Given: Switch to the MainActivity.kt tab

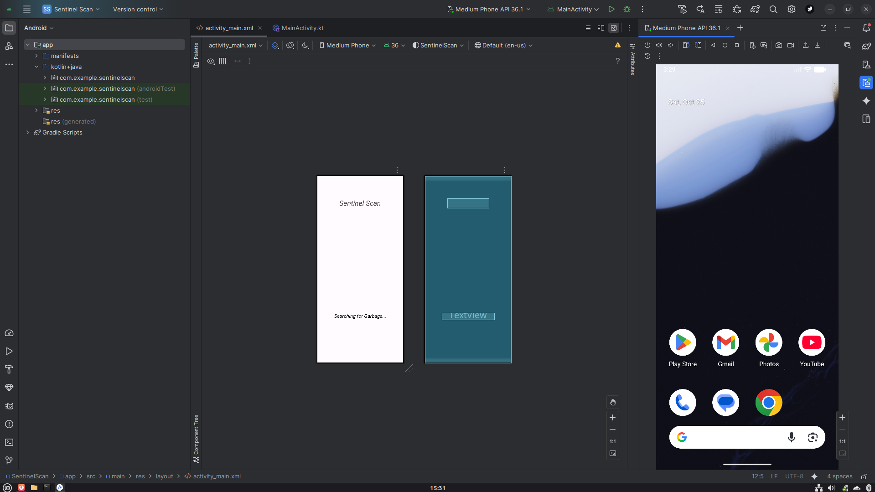Looking at the screenshot, I should pyautogui.click(x=302, y=28).
